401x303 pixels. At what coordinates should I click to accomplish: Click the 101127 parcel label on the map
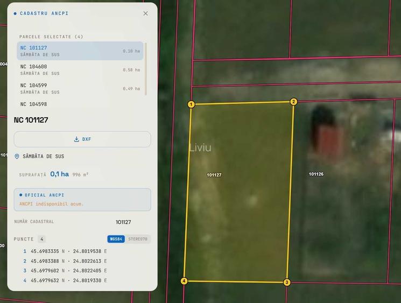click(214, 175)
